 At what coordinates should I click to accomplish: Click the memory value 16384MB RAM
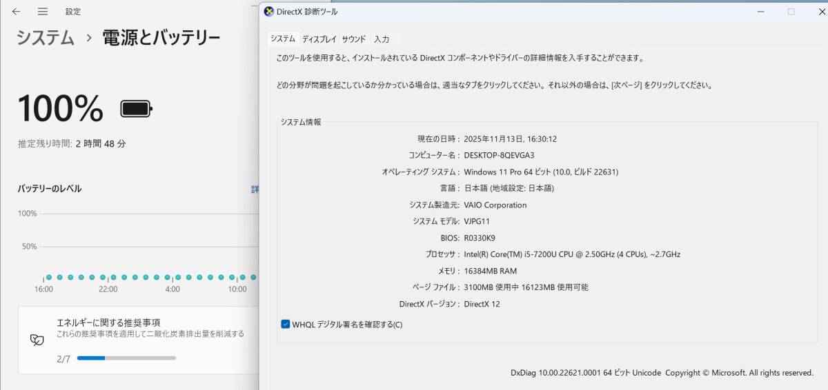490,271
